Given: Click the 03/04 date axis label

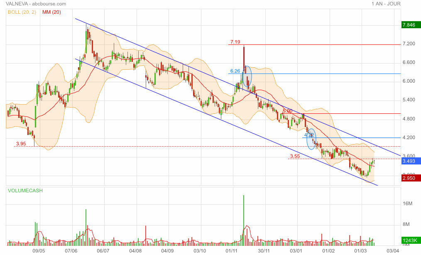Looking at the screenshot, I should 393,251.
